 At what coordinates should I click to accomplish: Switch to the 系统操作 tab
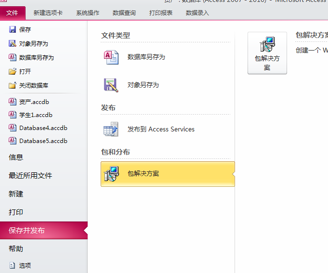coord(88,13)
